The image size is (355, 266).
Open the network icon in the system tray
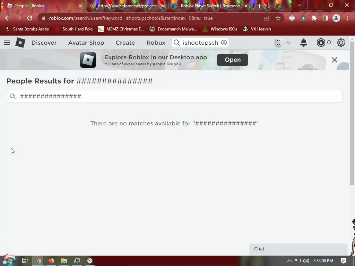coord(297,261)
